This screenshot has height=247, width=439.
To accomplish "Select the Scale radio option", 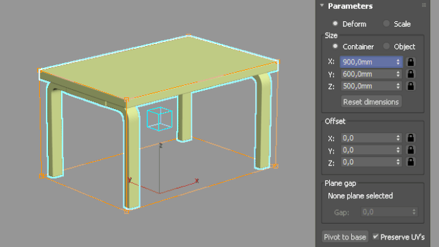I will [x=386, y=23].
